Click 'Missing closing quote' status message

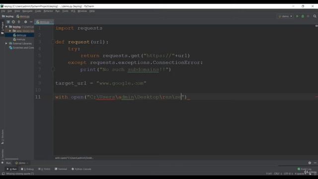(20, 174)
